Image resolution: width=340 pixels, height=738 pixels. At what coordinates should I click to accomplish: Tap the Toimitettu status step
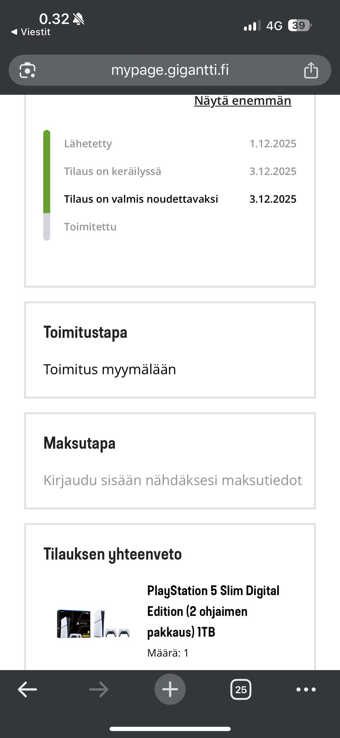coord(90,227)
